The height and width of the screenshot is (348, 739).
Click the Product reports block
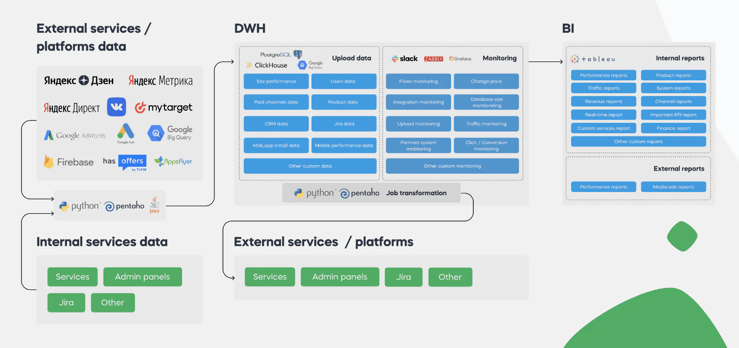(673, 75)
